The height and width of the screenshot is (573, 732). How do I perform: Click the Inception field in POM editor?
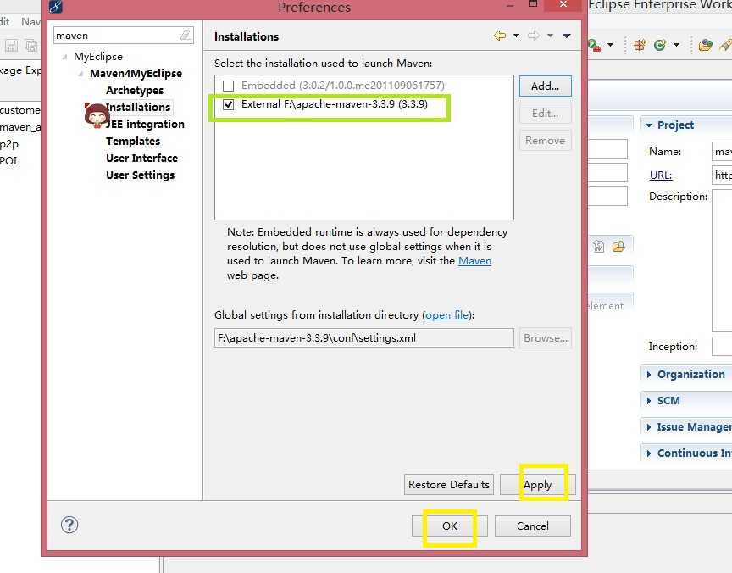[722, 347]
